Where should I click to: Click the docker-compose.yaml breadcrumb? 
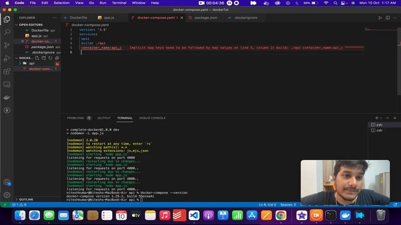[90, 25]
